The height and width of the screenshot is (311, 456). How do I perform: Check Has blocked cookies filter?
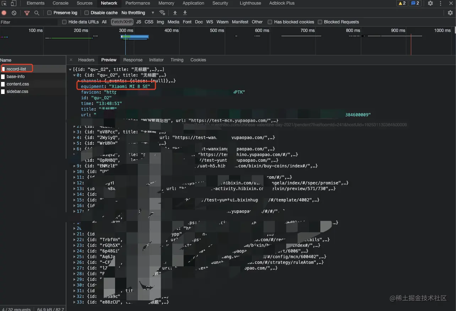tap(270, 22)
